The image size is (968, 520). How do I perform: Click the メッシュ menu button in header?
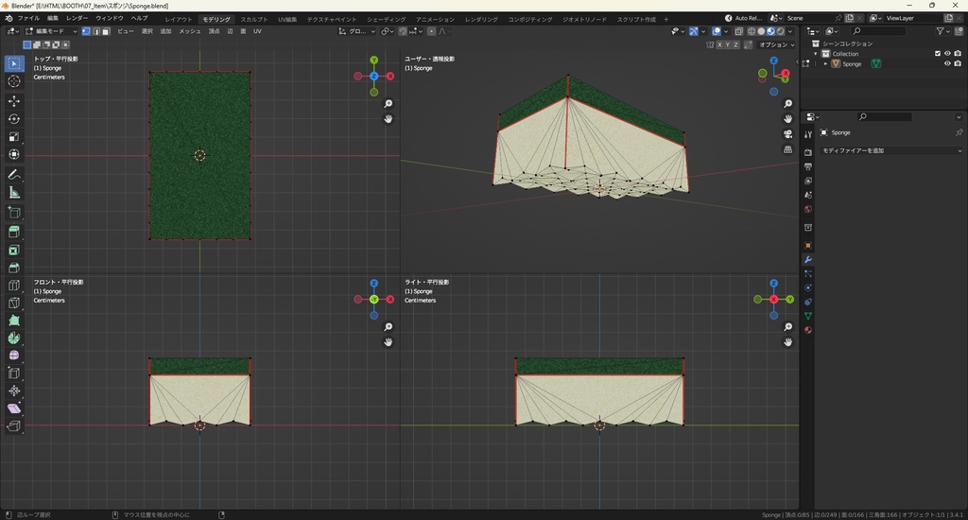tap(190, 31)
